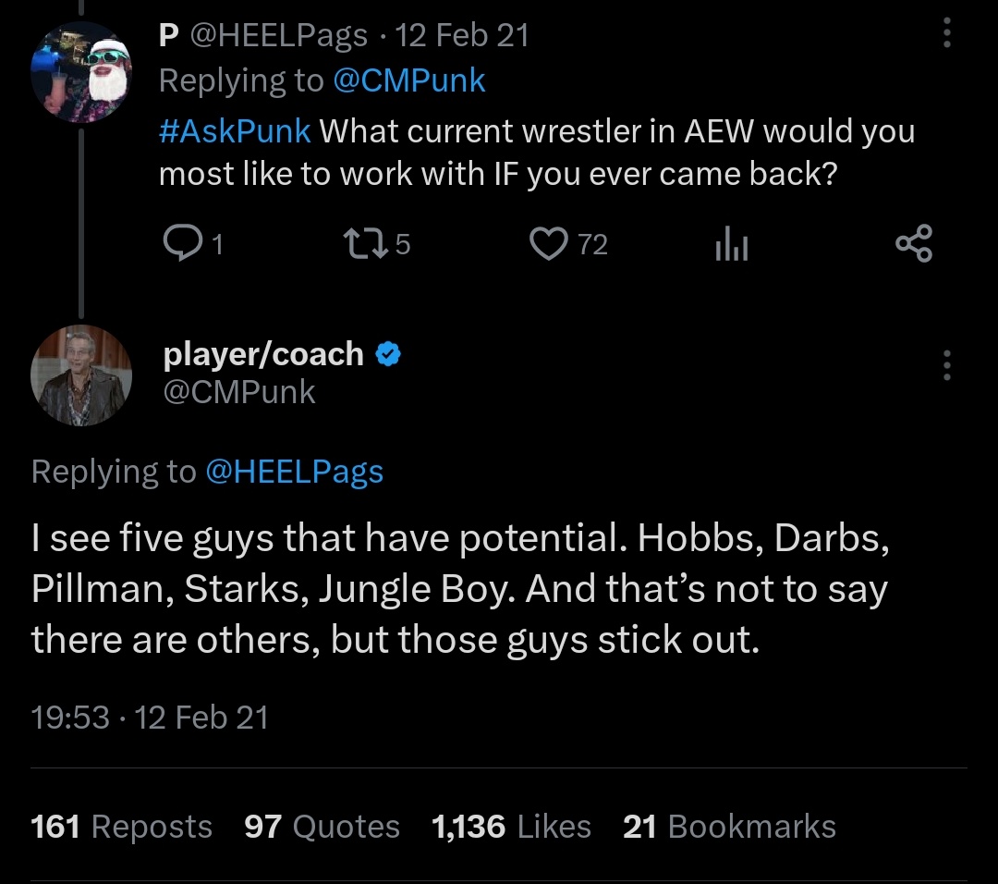Click the share icon on HEELPags tweet
This screenshot has height=884, width=998.
[914, 244]
